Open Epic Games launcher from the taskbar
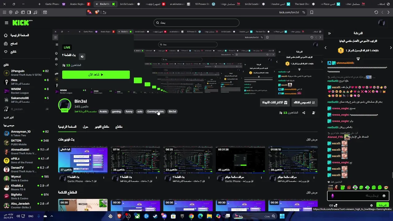 182,216
